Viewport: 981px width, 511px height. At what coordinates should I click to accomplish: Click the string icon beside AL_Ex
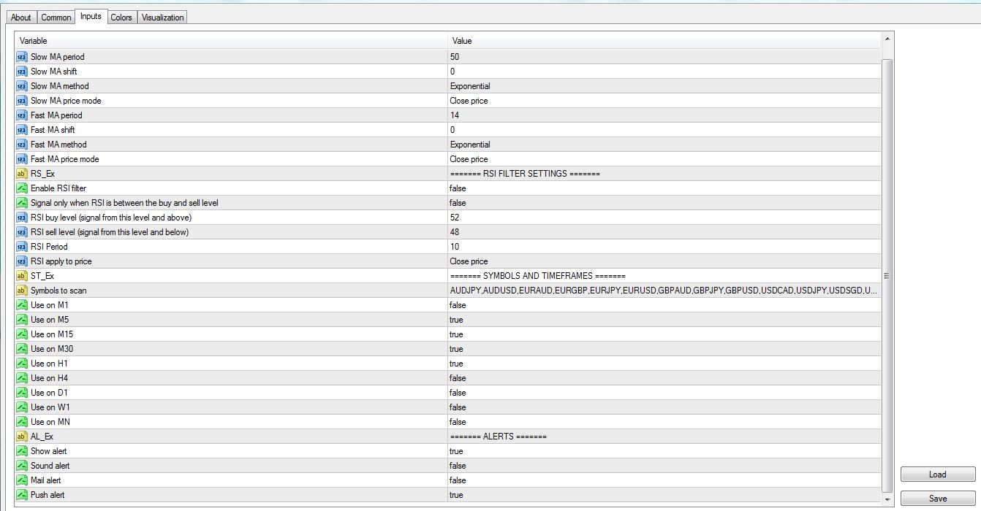click(22, 437)
